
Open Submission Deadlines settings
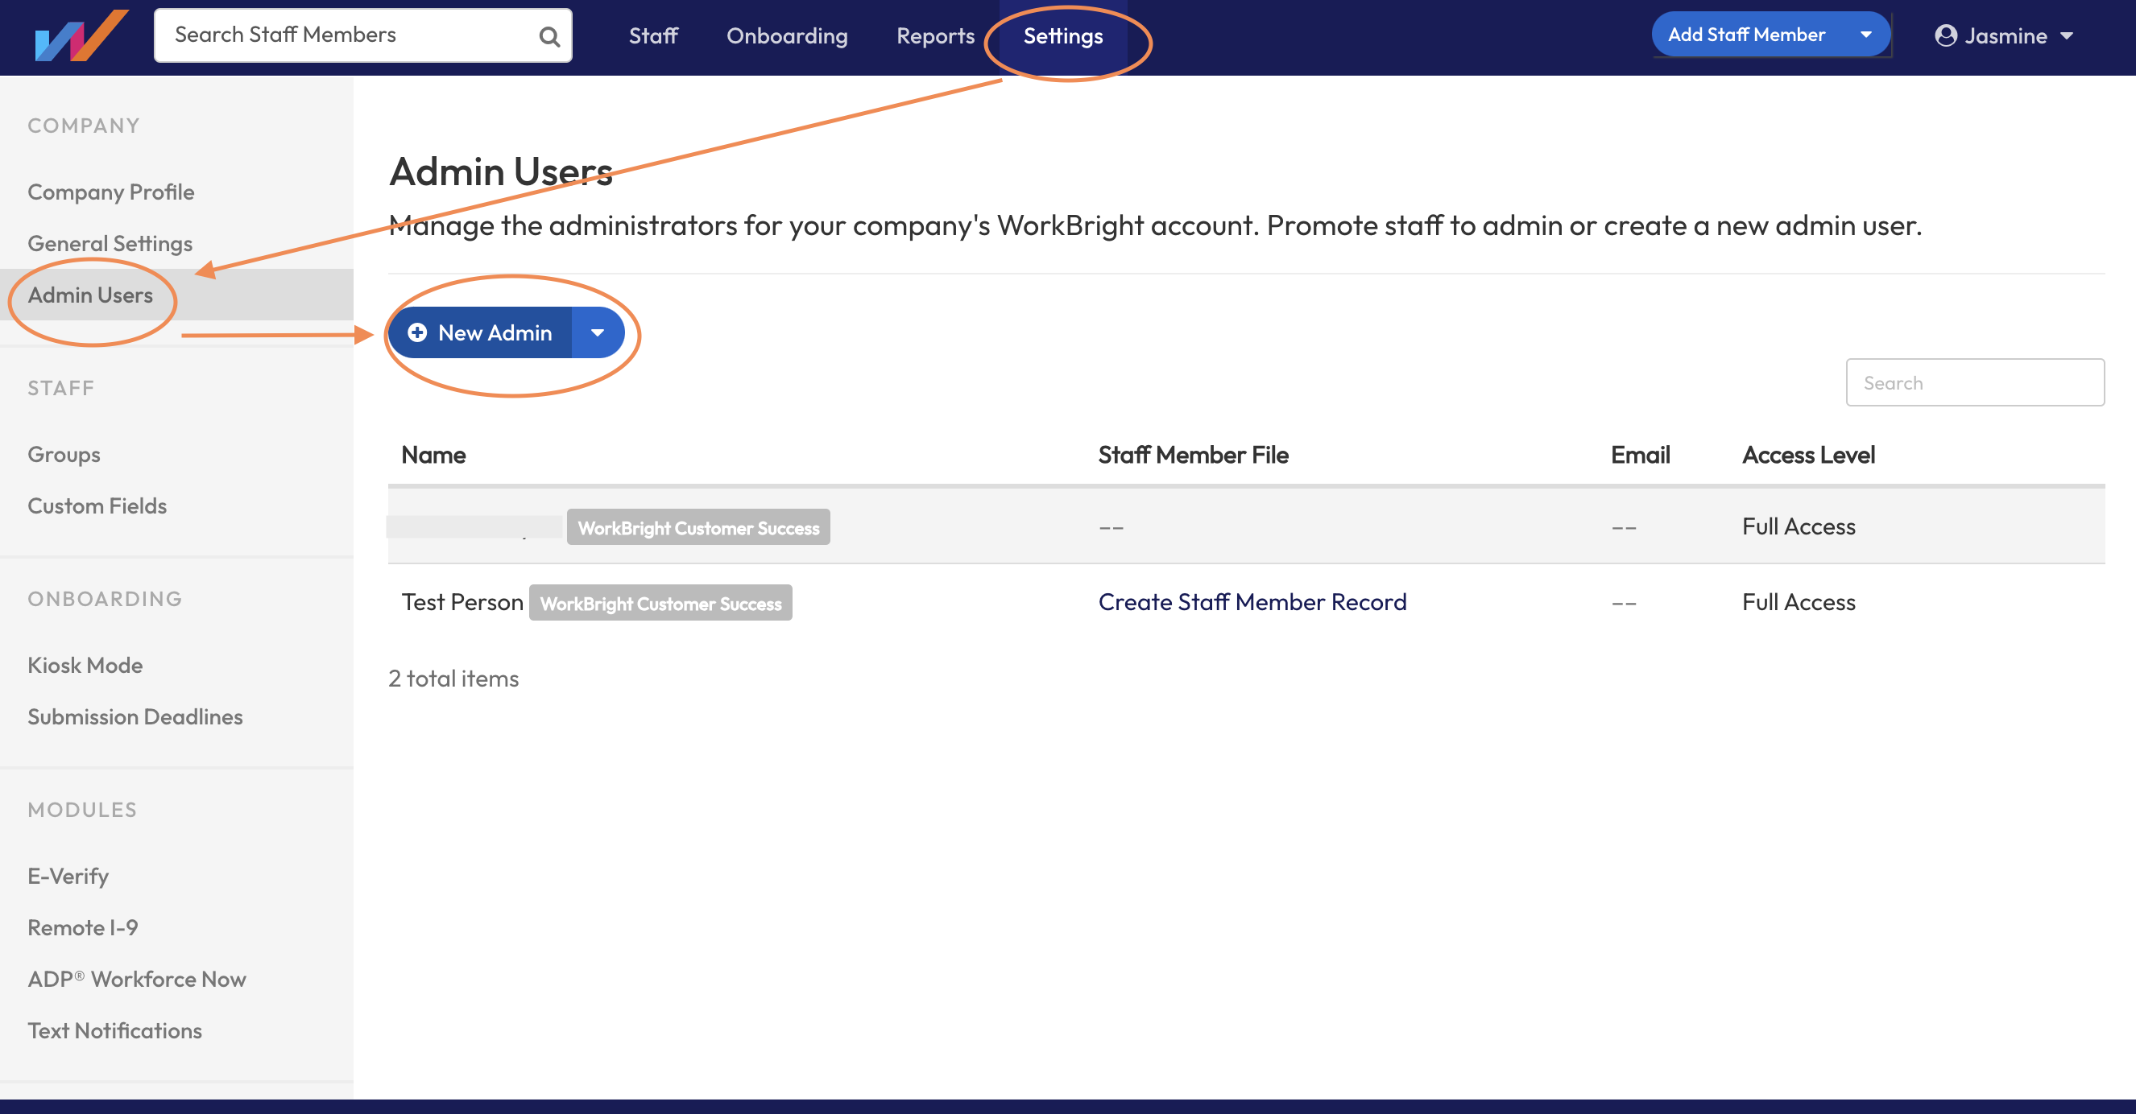135,717
